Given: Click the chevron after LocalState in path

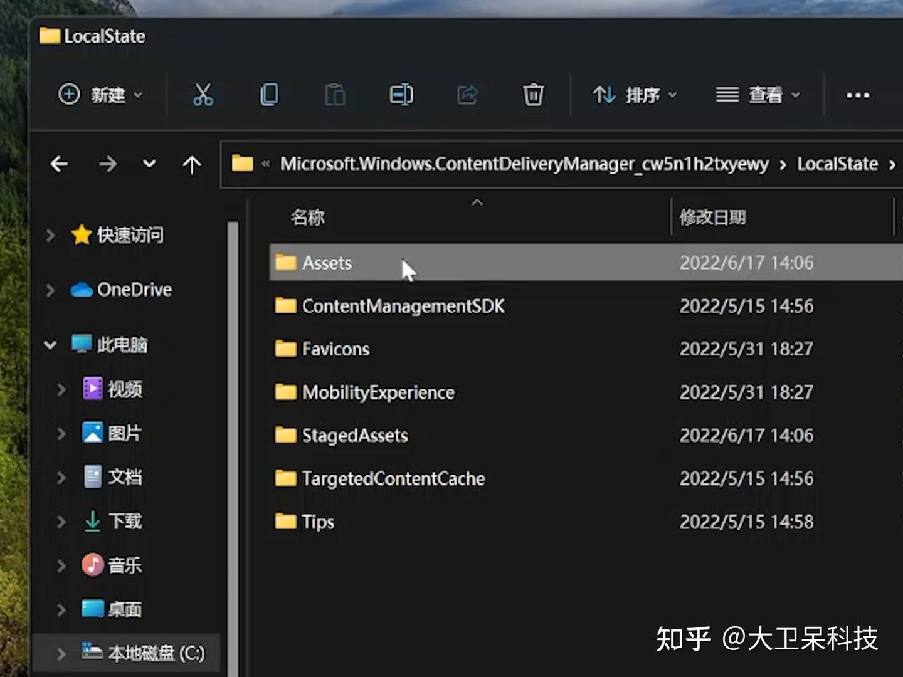Looking at the screenshot, I should pos(892,165).
